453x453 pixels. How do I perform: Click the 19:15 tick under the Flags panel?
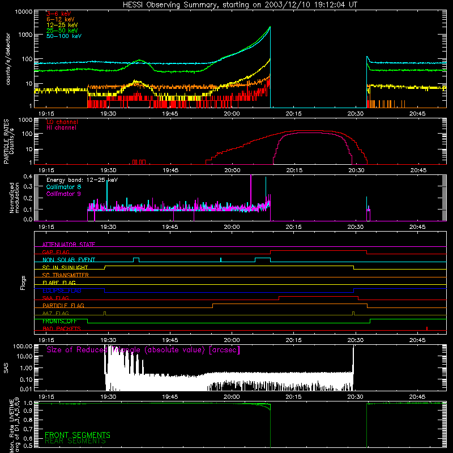[x=46, y=340]
